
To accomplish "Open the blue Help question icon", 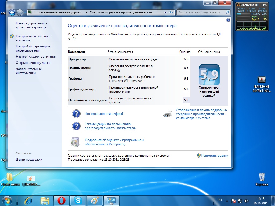I will [x=228, y=20].
